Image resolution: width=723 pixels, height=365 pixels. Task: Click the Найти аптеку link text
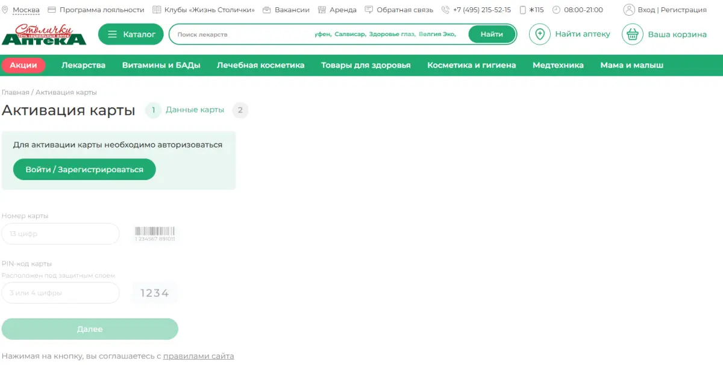point(583,34)
